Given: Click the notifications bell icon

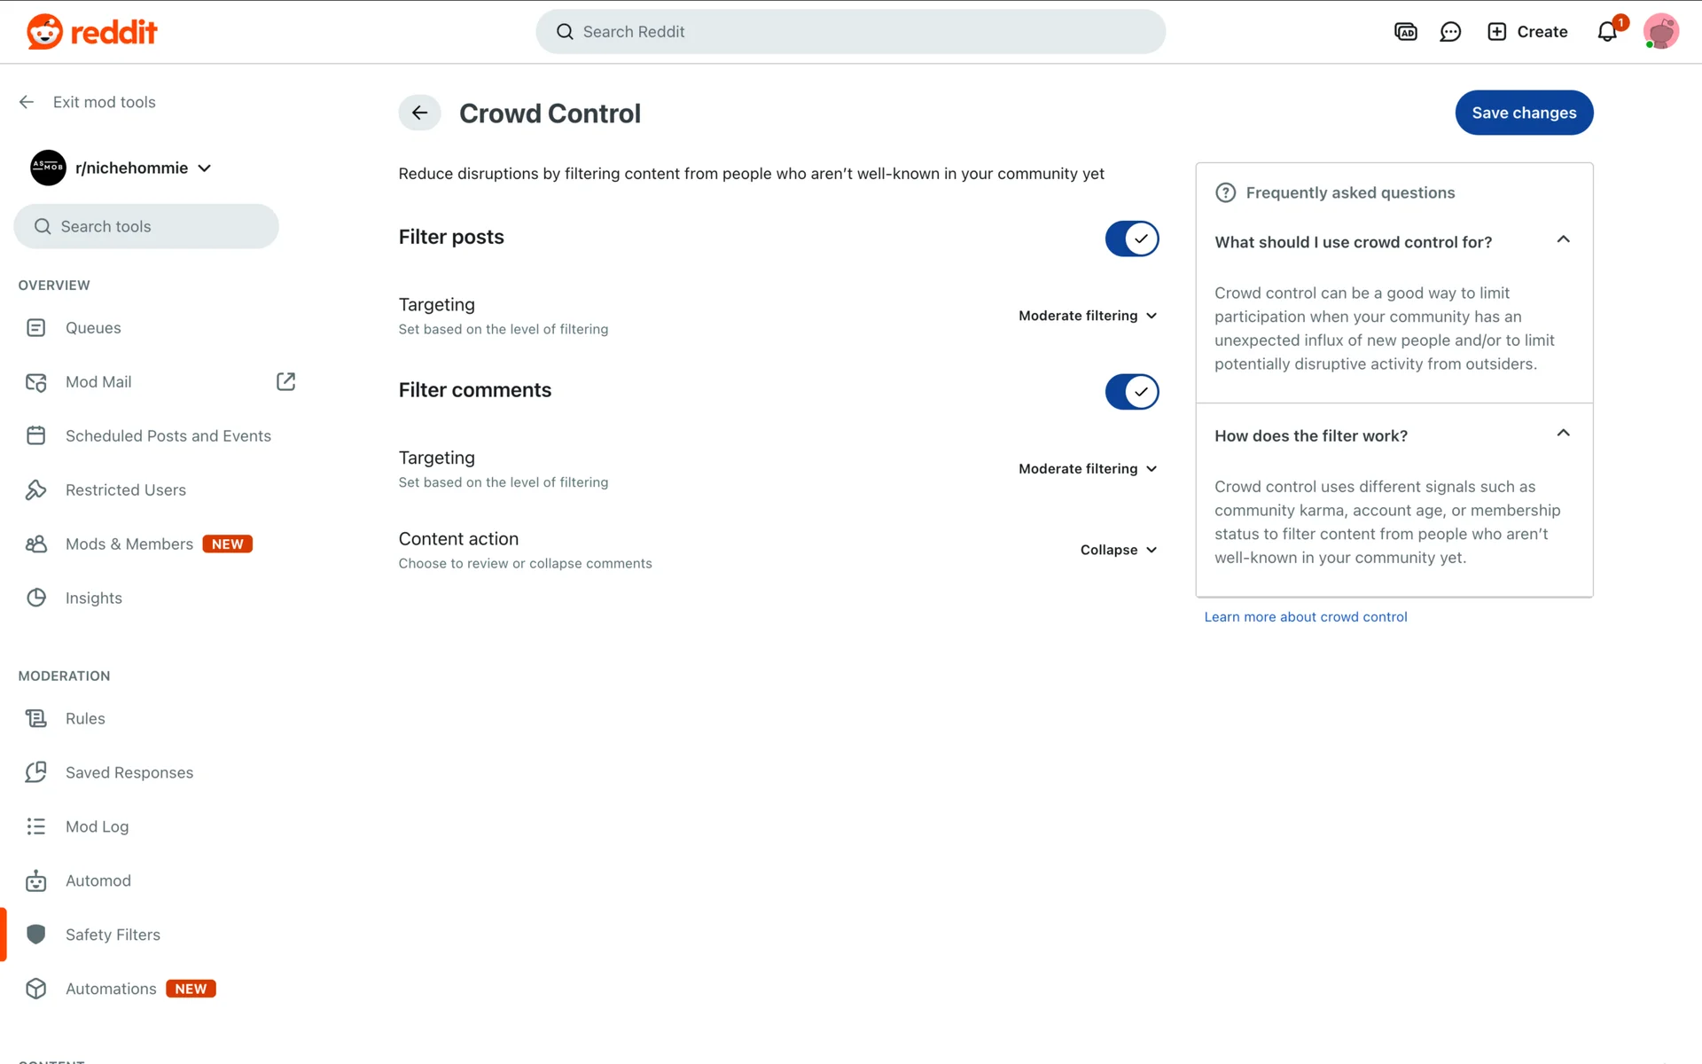Looking at the screenshot, I should coord(1606,33).
